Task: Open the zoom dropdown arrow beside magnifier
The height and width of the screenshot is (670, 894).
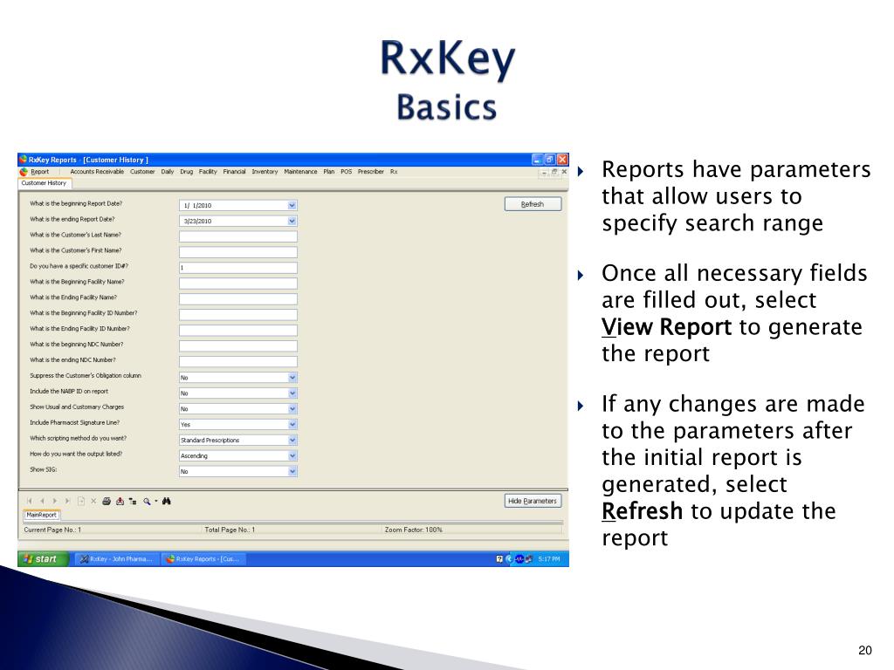Action: [155, 502]
